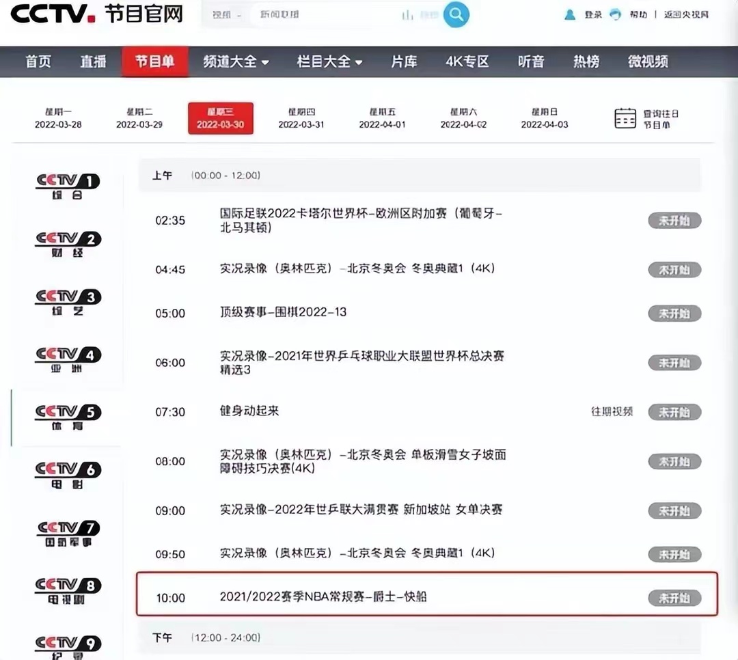Click 未开始 button for 顶级赛事-围棋2022-13
The height and width of the screenshot is (660, 738).
(674, 314)
